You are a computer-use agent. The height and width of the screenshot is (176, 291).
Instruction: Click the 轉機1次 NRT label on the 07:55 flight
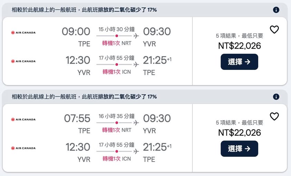117,130
